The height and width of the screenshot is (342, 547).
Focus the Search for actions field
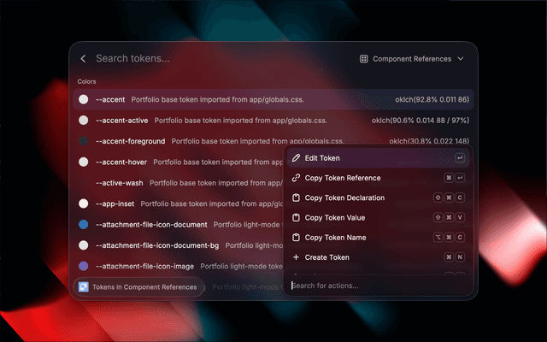coord(378,286)
